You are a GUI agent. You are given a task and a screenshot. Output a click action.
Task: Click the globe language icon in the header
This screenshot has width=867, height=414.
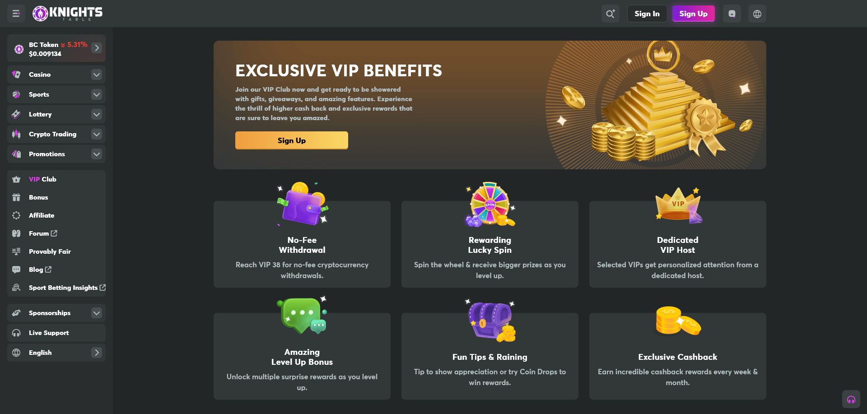[x=757, y=14]
